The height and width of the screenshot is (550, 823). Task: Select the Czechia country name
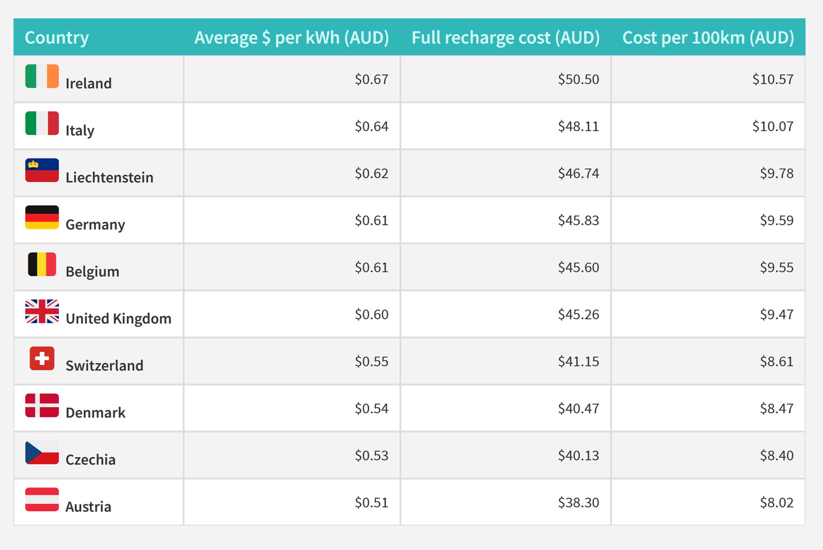(x=90, y=460)
